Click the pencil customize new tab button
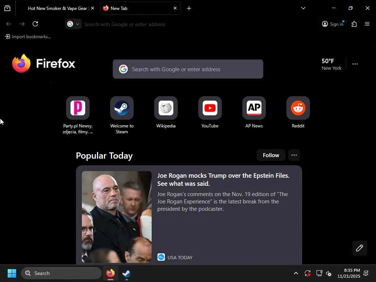The height and width of the screenshot is (282, 376). [x=360, y=248]
